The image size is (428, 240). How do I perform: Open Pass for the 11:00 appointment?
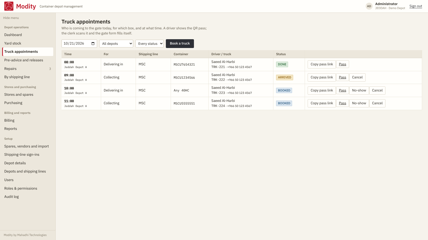pyautogui.click(x=342, y=103)
